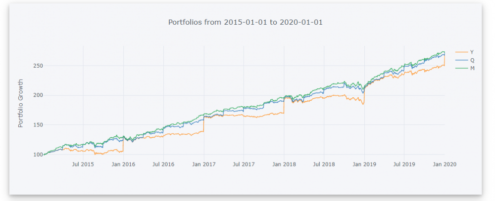Click the 250 y-axis tick label
This screenshot has height=201, width=495.
(38, 66)
